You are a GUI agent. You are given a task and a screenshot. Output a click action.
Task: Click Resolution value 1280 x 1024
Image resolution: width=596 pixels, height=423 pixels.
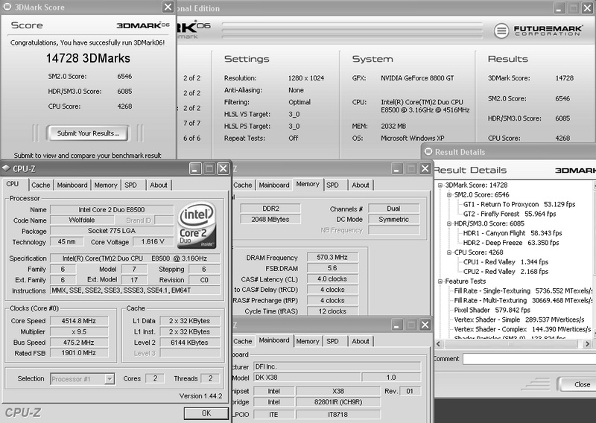point(306,78)
